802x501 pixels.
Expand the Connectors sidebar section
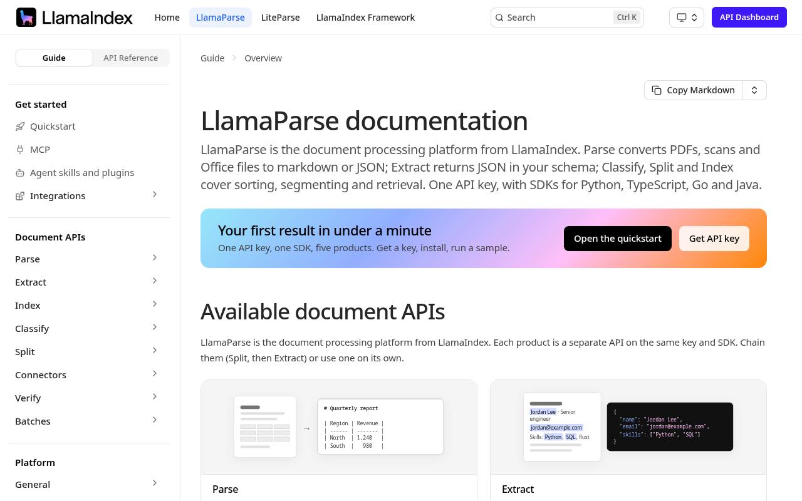(155, 374)
